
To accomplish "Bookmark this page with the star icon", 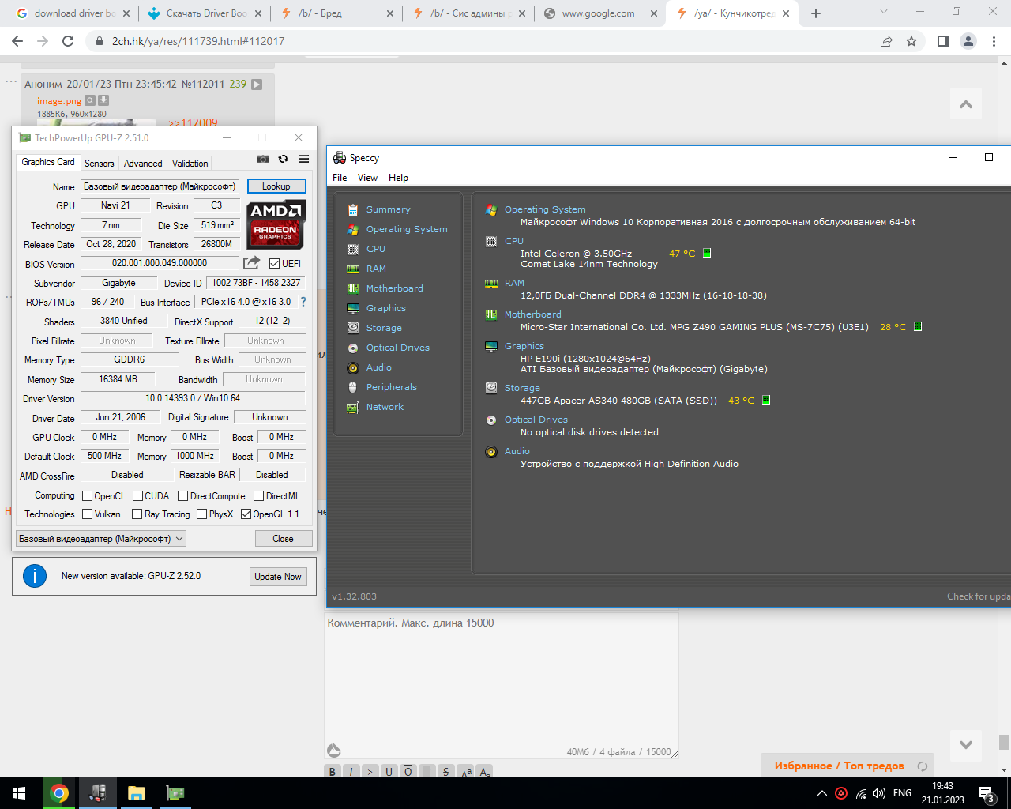I will (911, 41).
